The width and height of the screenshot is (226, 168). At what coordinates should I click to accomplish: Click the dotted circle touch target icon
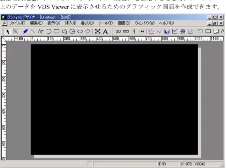pyautogui.click(x=142, y=31)
